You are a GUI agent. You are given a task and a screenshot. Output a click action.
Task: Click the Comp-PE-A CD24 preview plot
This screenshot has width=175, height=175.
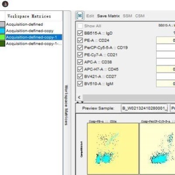click(113, 148)
